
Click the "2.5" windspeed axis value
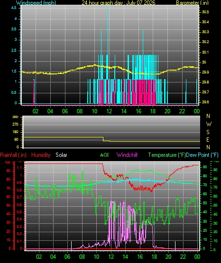tap(14, 51)
